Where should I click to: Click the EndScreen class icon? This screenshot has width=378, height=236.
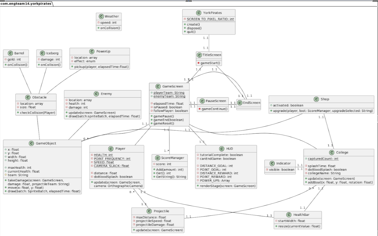[x=240, y=102]
